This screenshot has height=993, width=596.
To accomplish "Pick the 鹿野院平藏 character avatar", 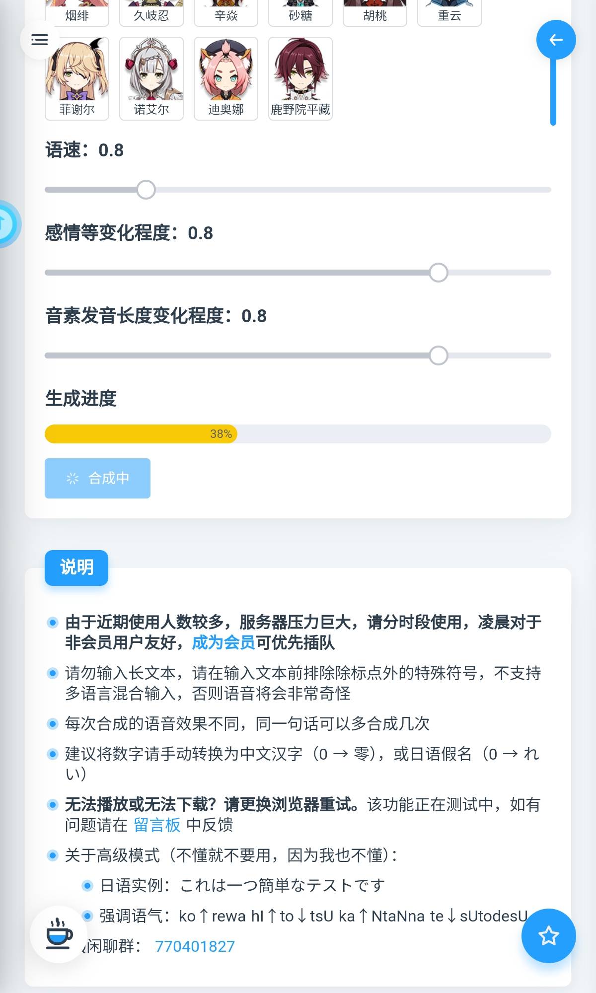I will tap(300, 78).
